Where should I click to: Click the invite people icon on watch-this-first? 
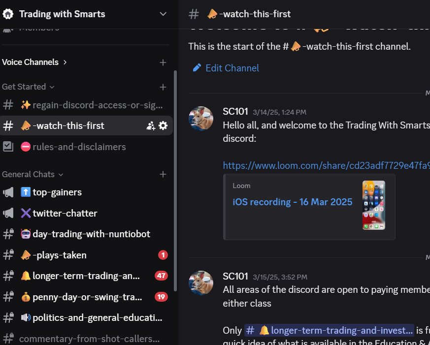[151, 126]
